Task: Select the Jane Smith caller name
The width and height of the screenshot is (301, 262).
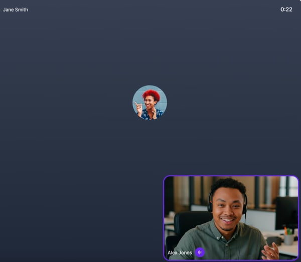Action: pos(16,10)
